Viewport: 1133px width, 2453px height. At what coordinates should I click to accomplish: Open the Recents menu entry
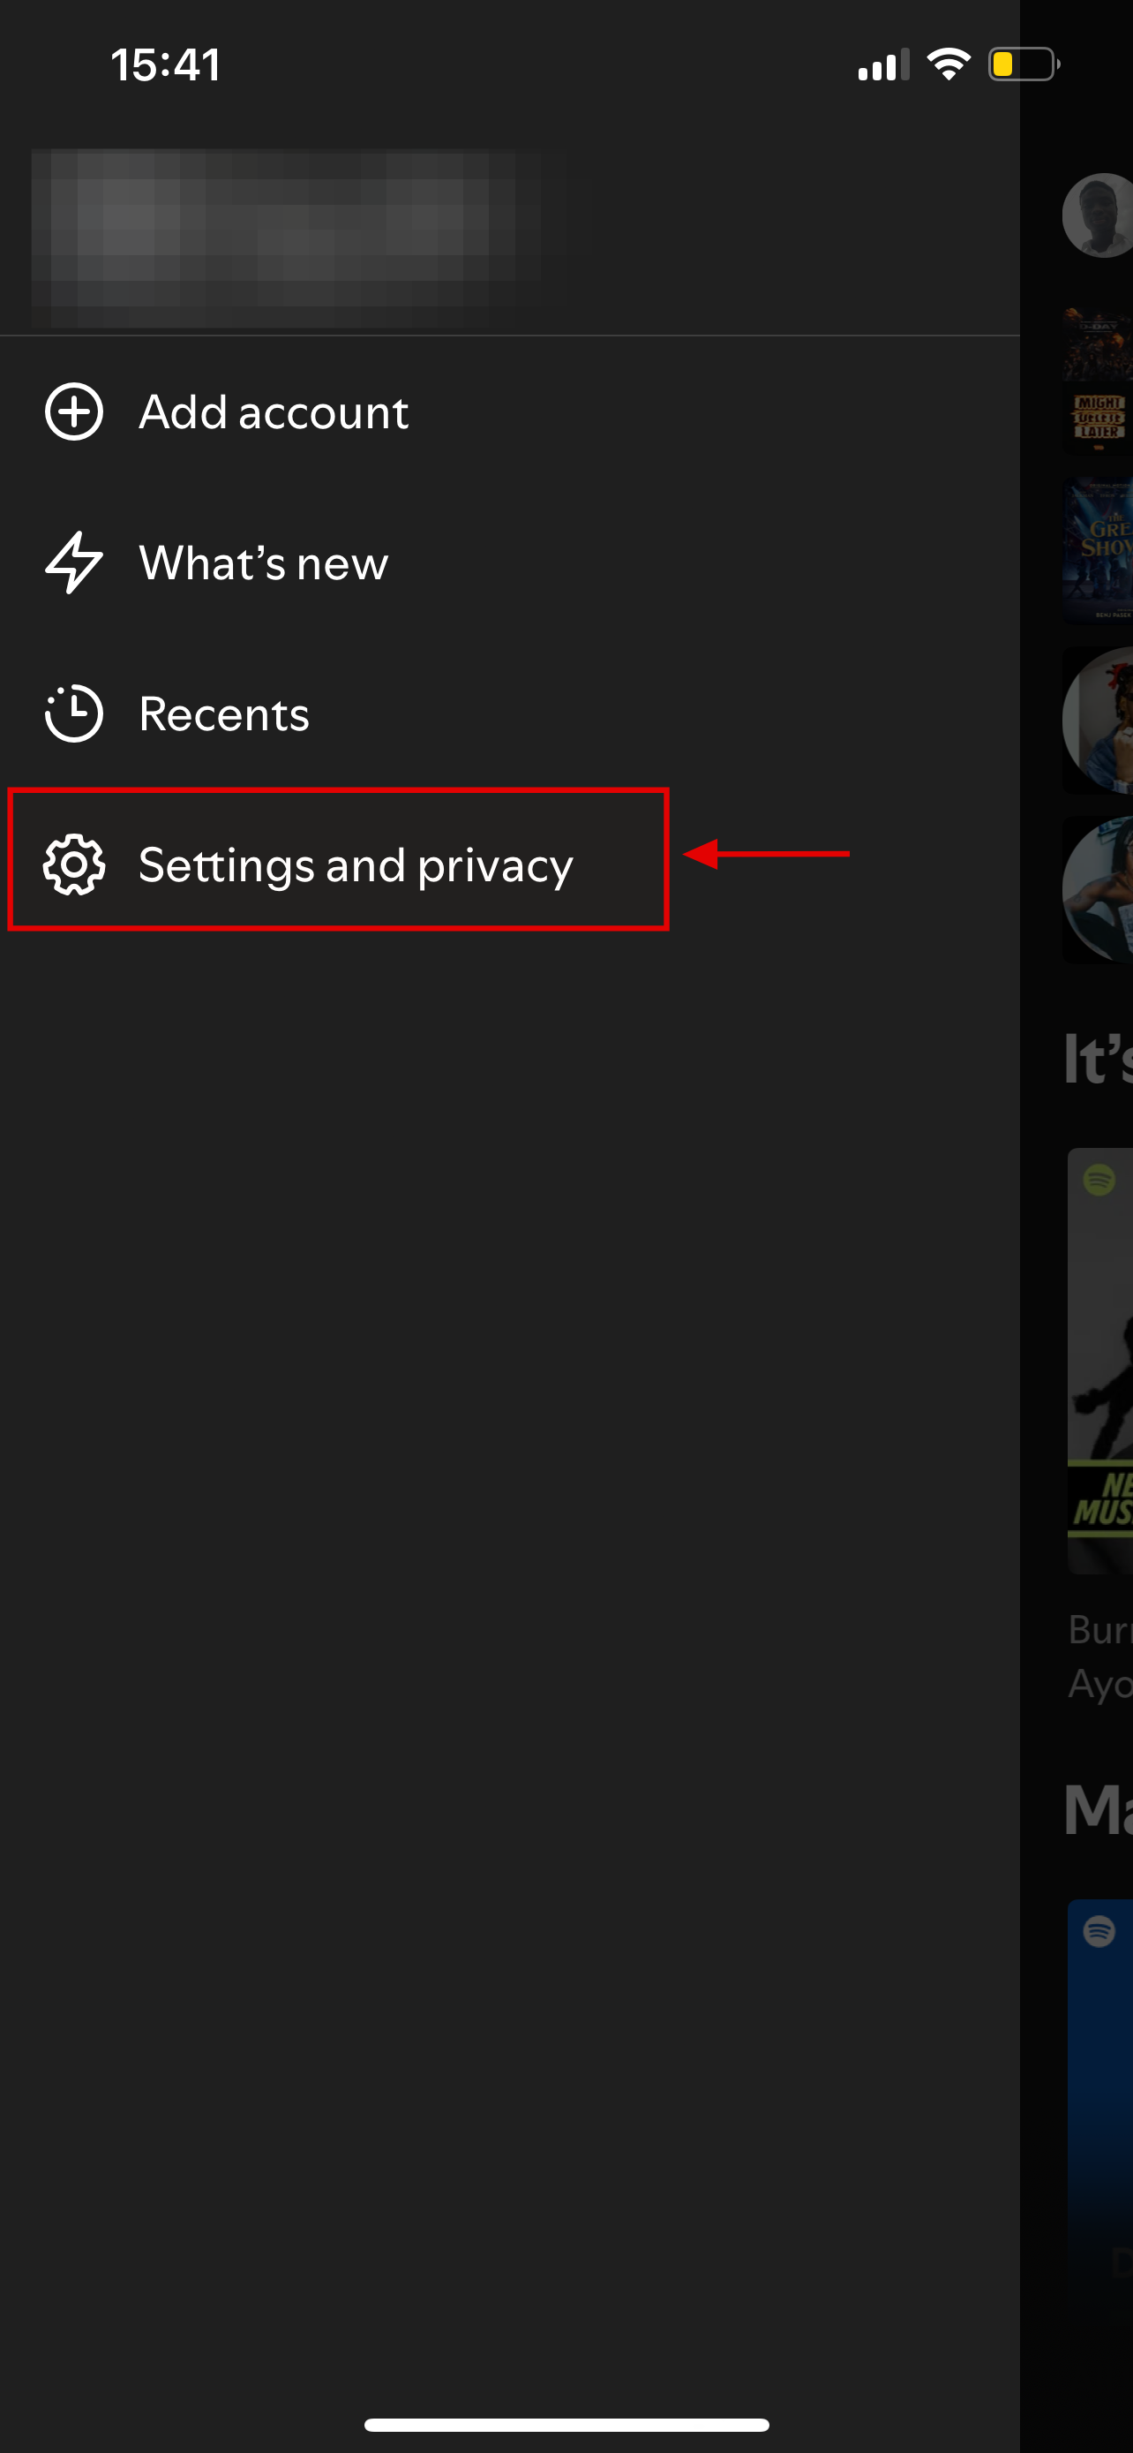tap(224, 713)
